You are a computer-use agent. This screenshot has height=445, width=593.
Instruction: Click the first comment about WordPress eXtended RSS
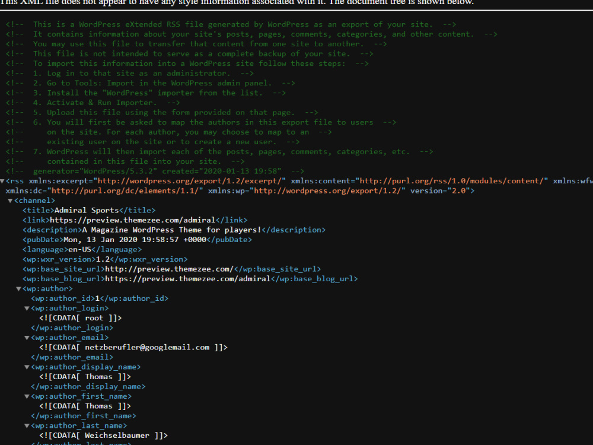(x=231, y=24)
